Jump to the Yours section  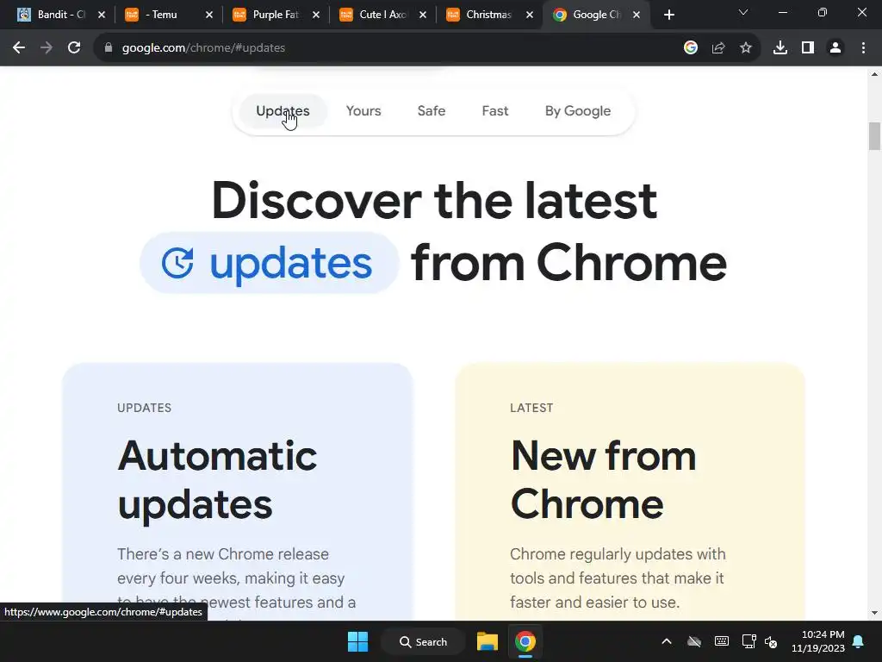(x=363, y=111)
